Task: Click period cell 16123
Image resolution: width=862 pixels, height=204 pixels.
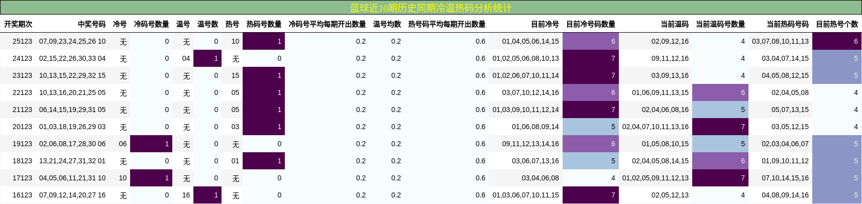Action: click(22, 195)
